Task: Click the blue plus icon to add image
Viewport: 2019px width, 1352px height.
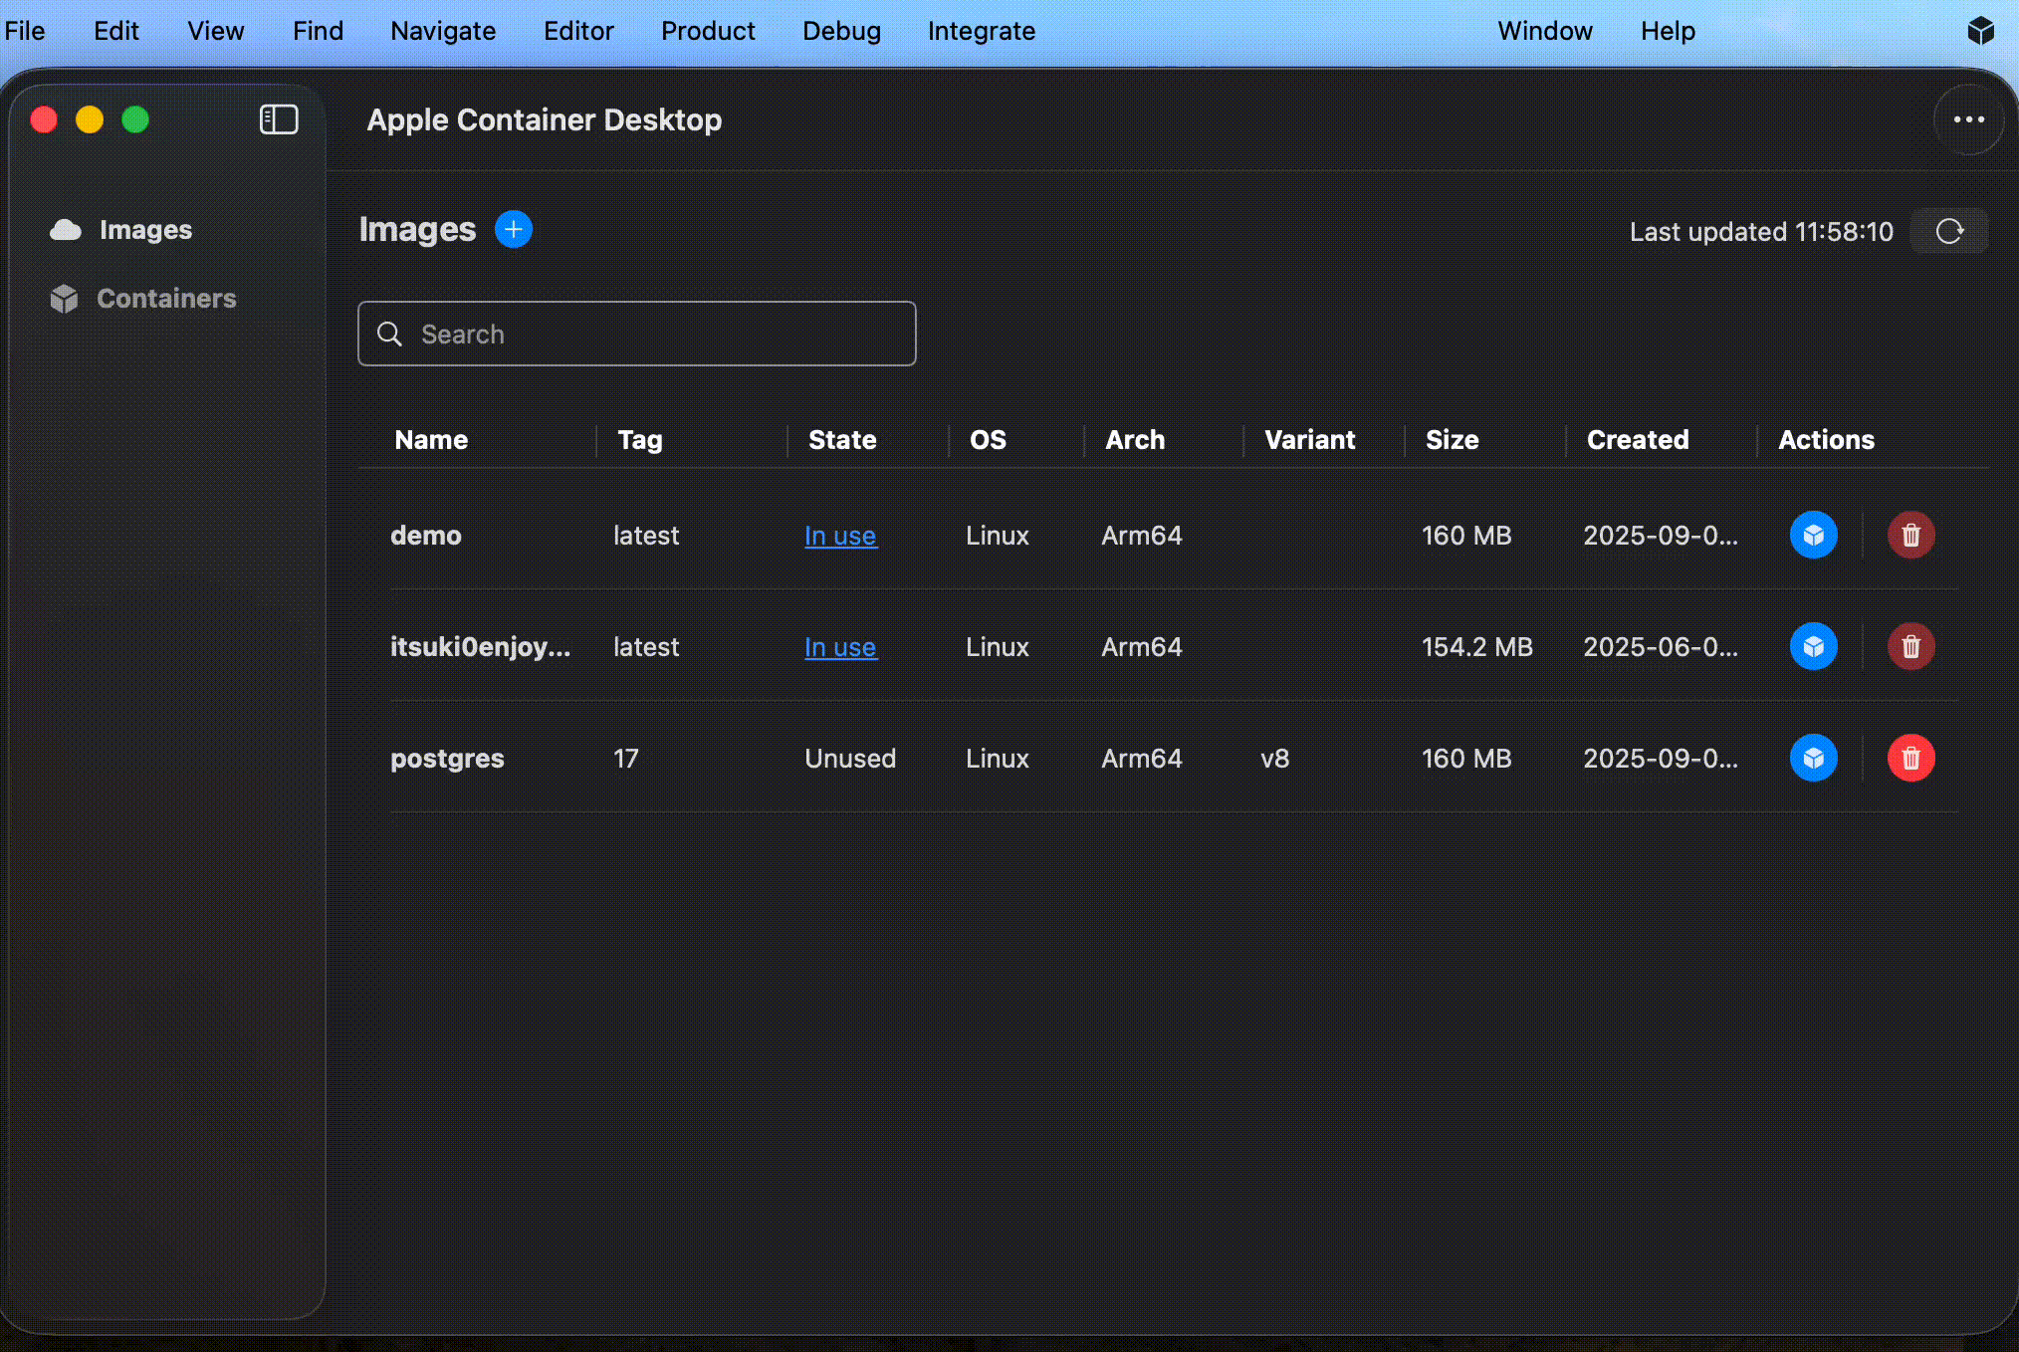Action: pyautogui.click(x=514, y=230)
